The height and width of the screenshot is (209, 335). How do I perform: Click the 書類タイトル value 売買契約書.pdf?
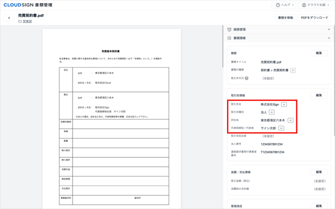pos(271,62)
